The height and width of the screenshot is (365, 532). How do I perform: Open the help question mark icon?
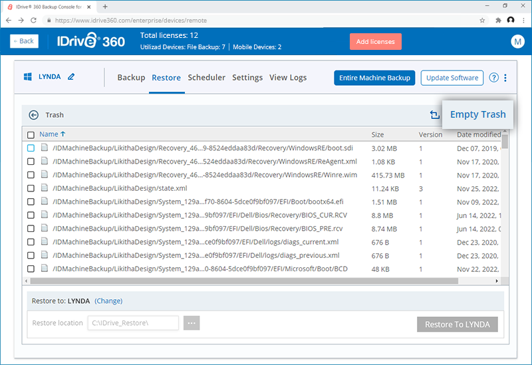pyautogui.click(x=493, y=78)
